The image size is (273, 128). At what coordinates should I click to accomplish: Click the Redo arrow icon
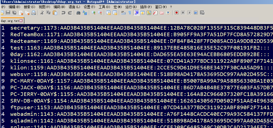click(70, 13)
